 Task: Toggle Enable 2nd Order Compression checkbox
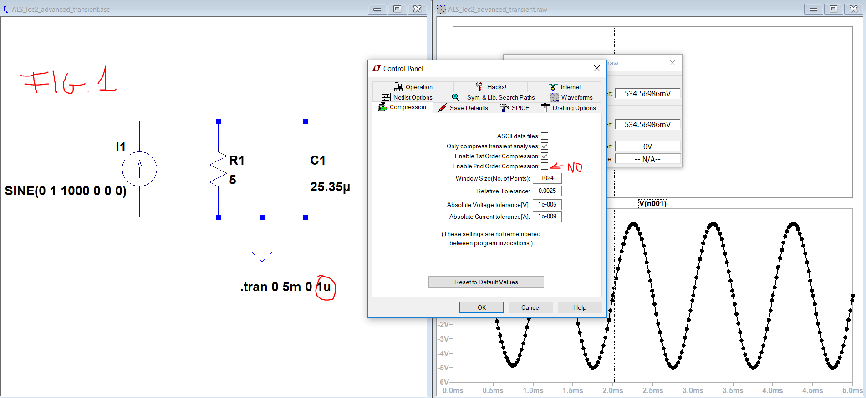545,166
